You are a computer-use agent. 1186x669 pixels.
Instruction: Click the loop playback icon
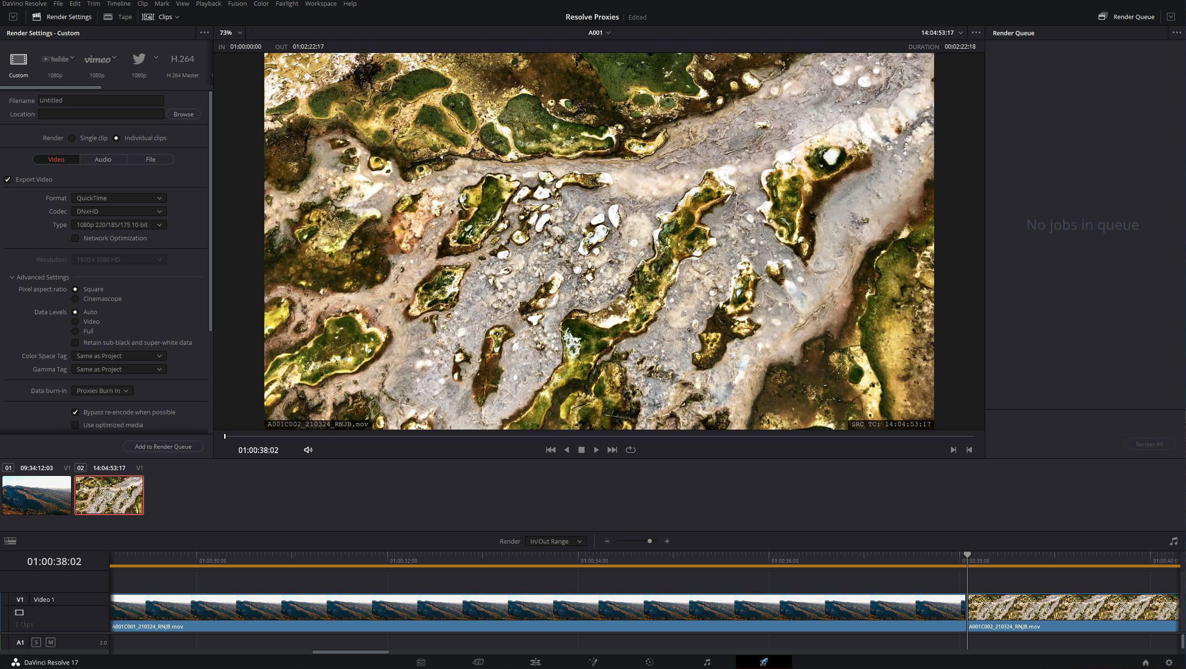pyautogui.click(x=630, y=450)
